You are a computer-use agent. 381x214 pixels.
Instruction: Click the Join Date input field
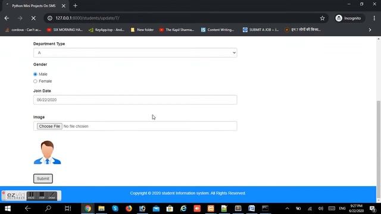pyautogui.click(x=135, y=100)
